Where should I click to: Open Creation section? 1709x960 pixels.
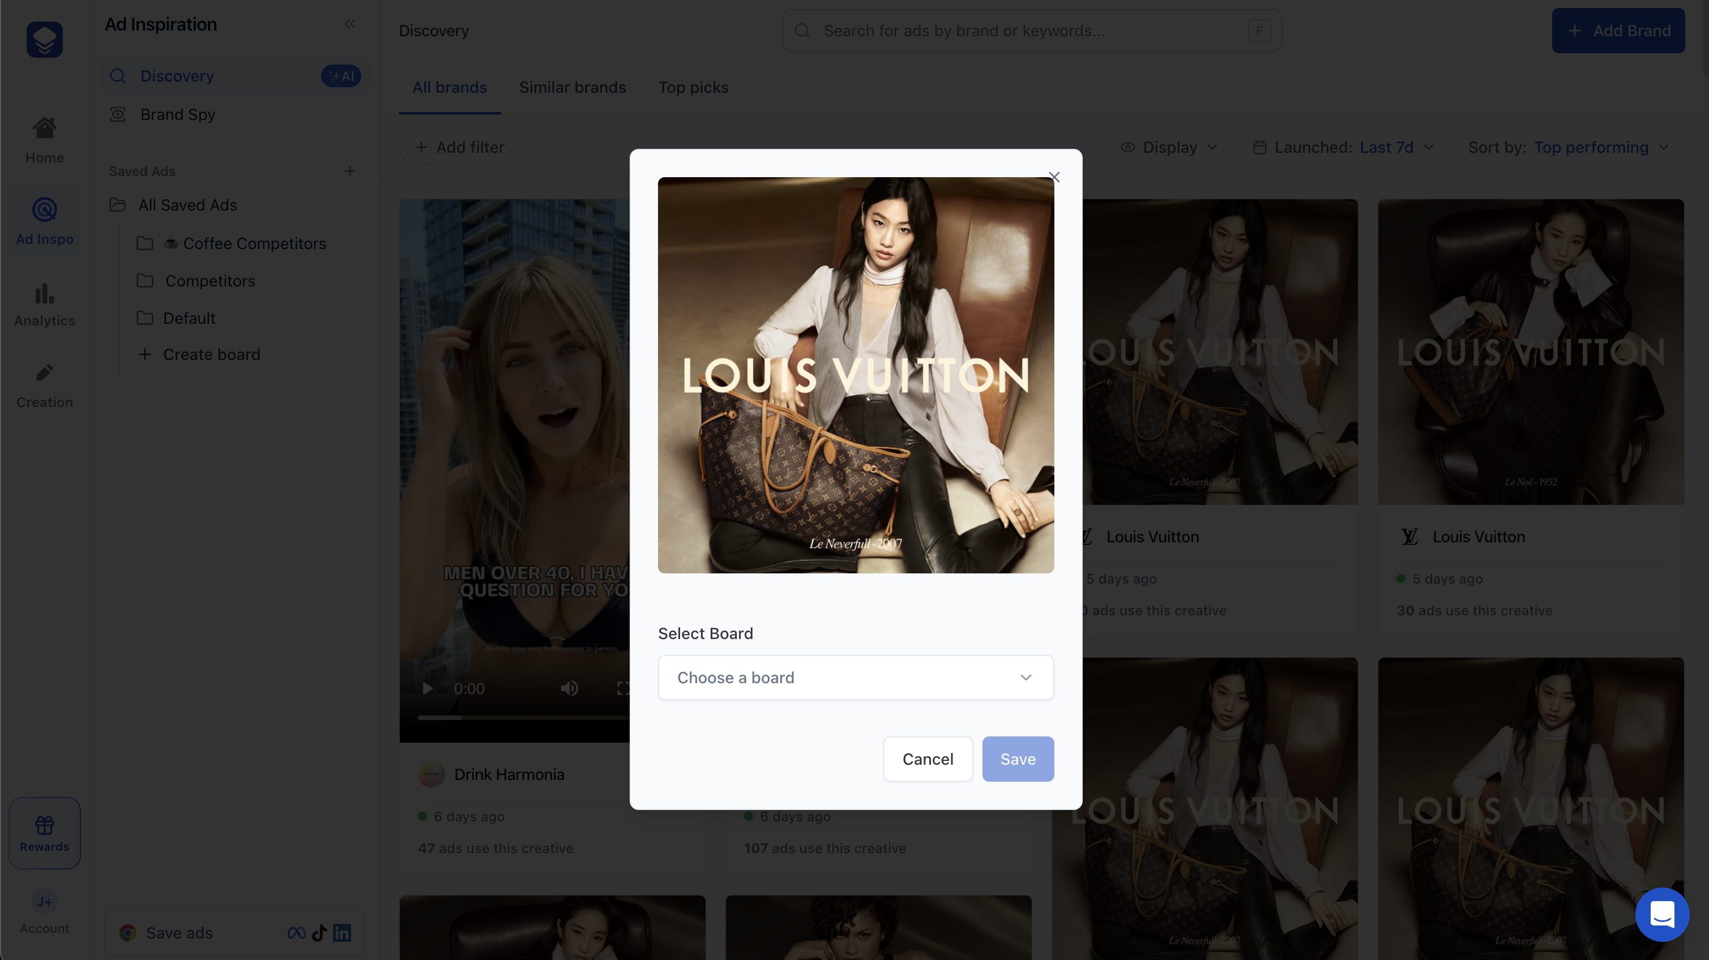click(x=44, y=386)
